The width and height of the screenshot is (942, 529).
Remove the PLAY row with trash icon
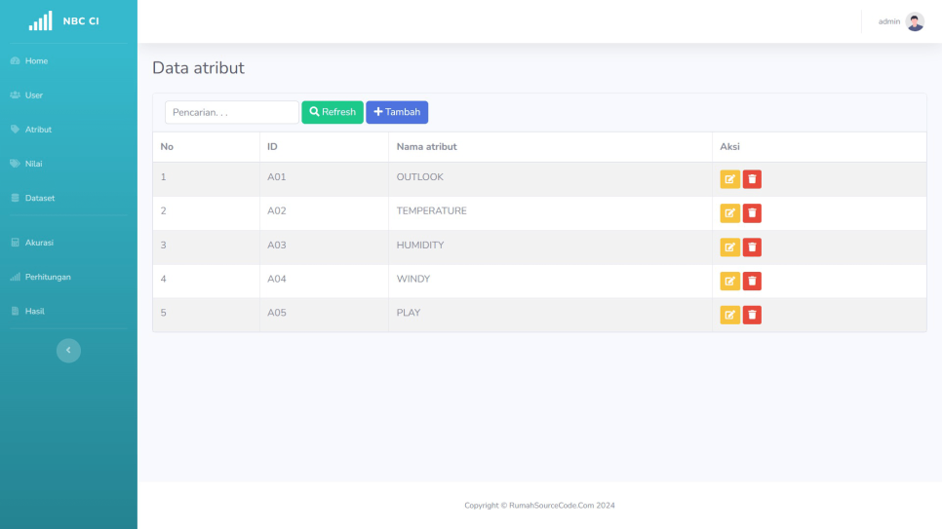point(752,315)
